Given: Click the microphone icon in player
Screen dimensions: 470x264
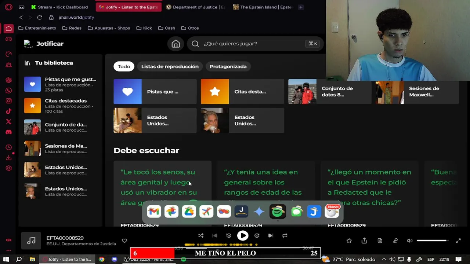Looking at the screenshot, I should (x=395, y=241).
